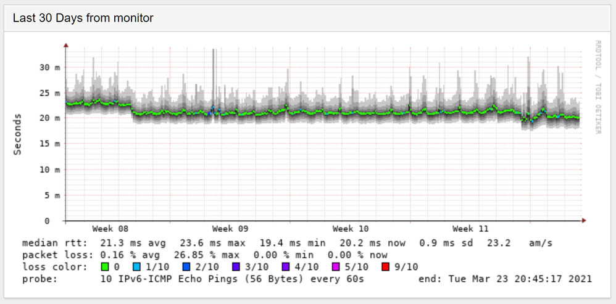The height and width of the screenshot is (304, 616).
Task: Click the indigo 3/10 loss color swatch
Action: click(236, 267)
